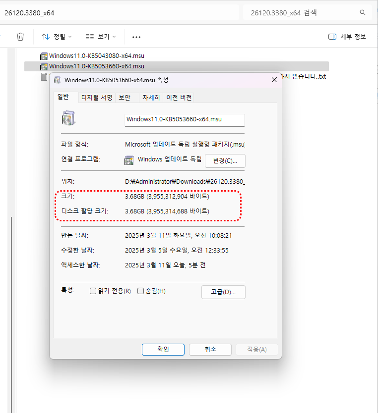Click the OK (확인) button
378x413 pixels.
pyautogui.click(x=163, y=350)
